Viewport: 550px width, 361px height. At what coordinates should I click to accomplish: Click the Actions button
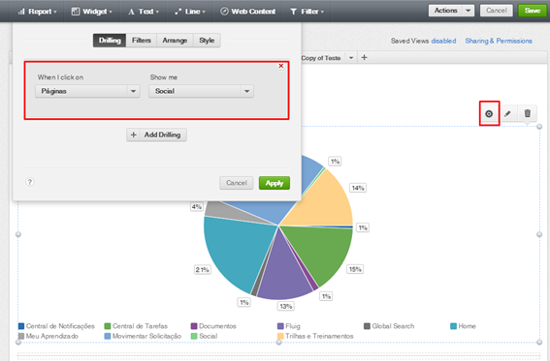(445, 11)
